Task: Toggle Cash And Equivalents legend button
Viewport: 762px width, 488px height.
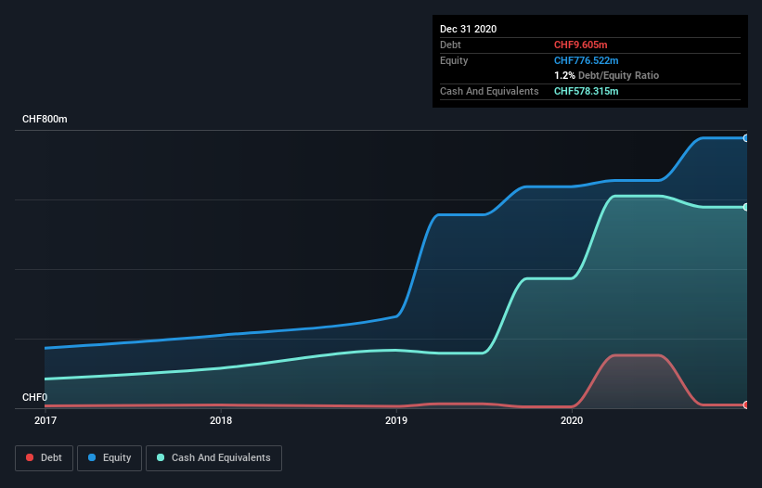Action: (x=213, y=458)
